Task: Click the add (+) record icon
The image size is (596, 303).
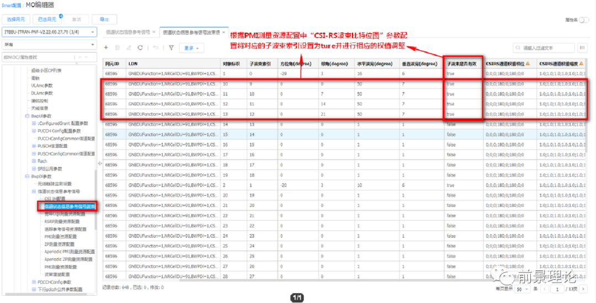Action: pyautogui.click(x=106, y=48)
